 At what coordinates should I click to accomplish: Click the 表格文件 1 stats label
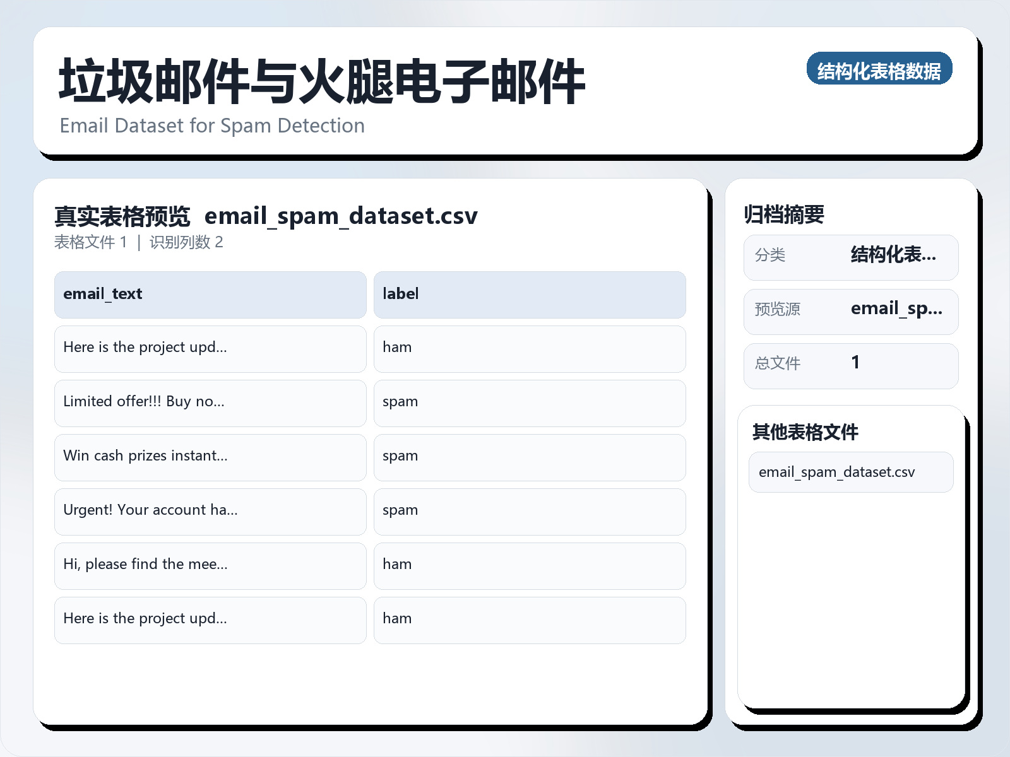tap(90, 242)
